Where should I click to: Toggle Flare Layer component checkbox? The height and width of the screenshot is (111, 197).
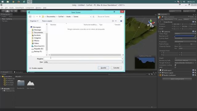tap(163, 73)
